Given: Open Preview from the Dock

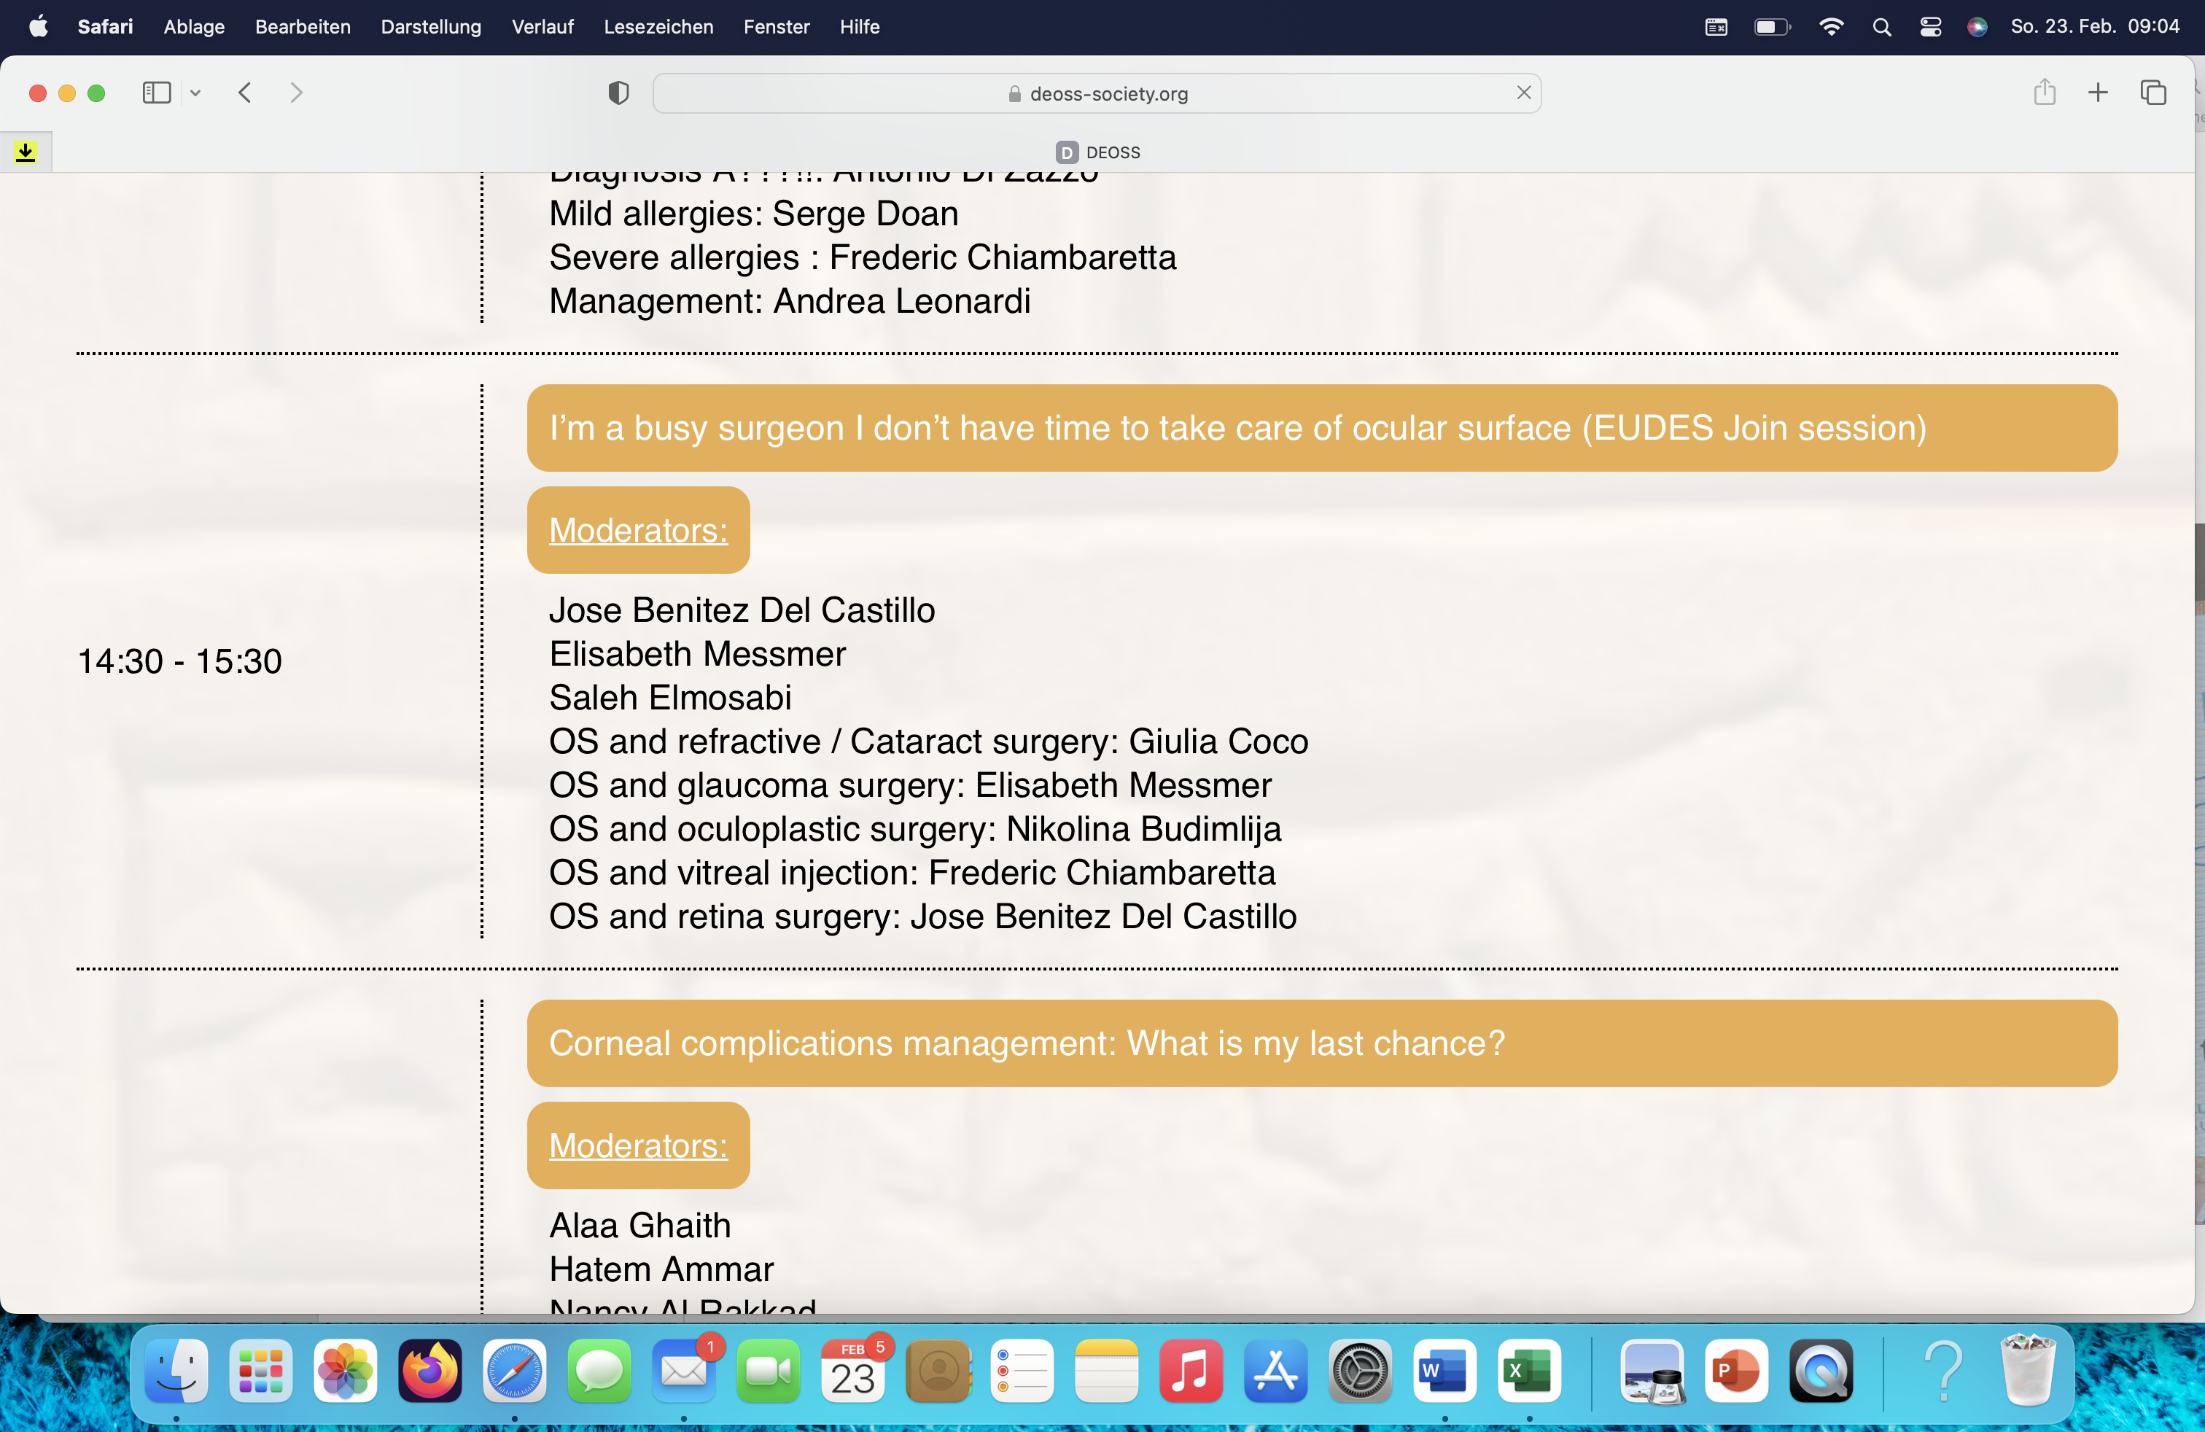Looking at the screenshot, I should coord(1652,1370).
